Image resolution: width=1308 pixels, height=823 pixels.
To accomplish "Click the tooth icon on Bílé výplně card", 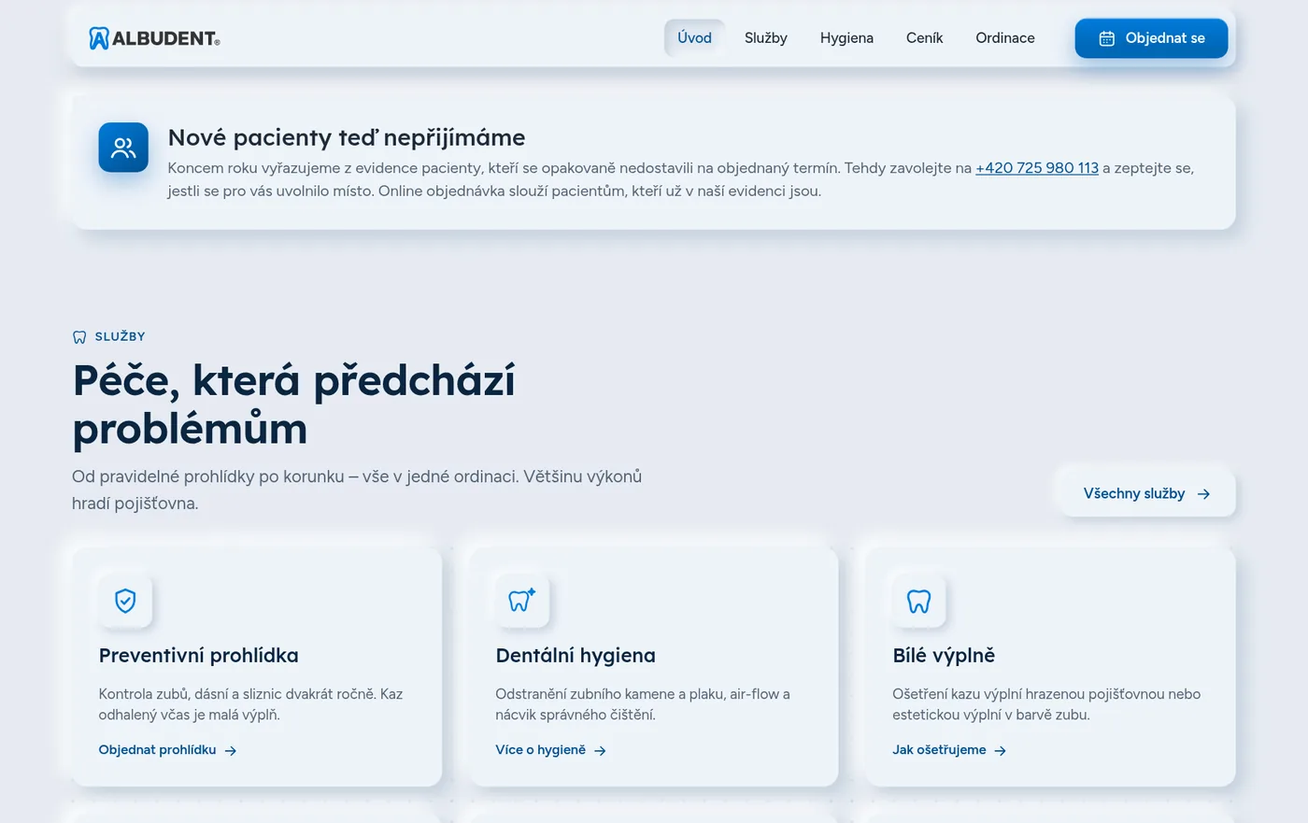I will point(919,601).
